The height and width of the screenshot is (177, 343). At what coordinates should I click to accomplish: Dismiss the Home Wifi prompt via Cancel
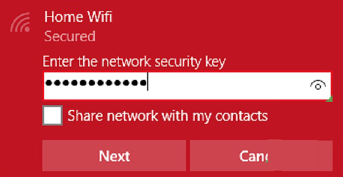click(261, 156)
